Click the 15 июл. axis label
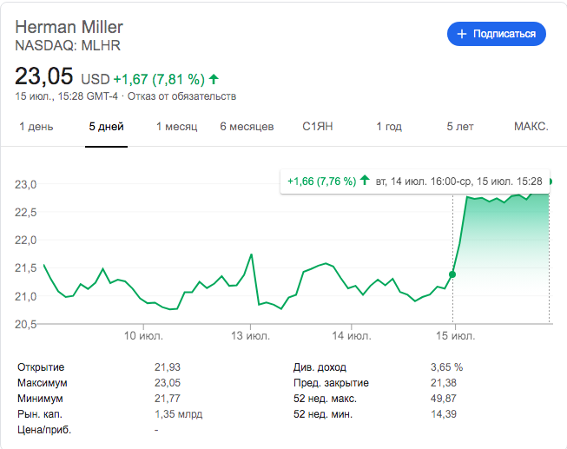567x449 pixels. point(455,336)
